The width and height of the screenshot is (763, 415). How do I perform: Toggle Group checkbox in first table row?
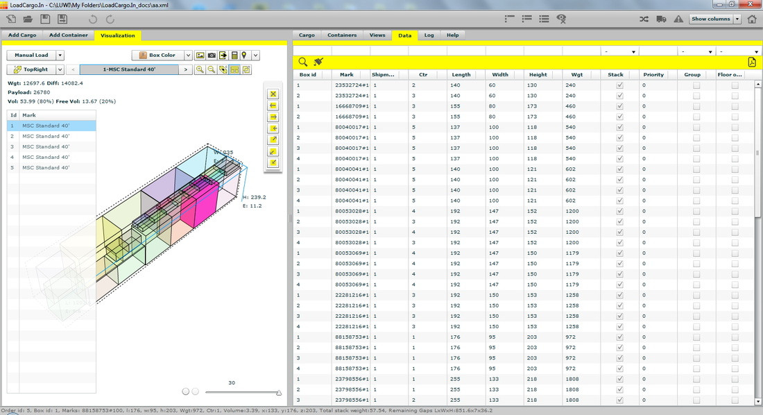(x=696, y=85)
